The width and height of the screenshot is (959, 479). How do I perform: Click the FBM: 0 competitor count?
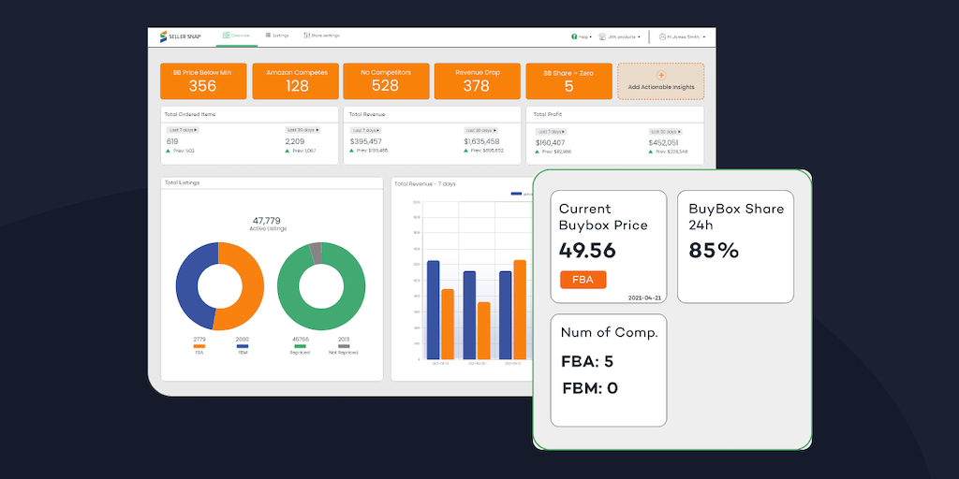tap(590, 388)
